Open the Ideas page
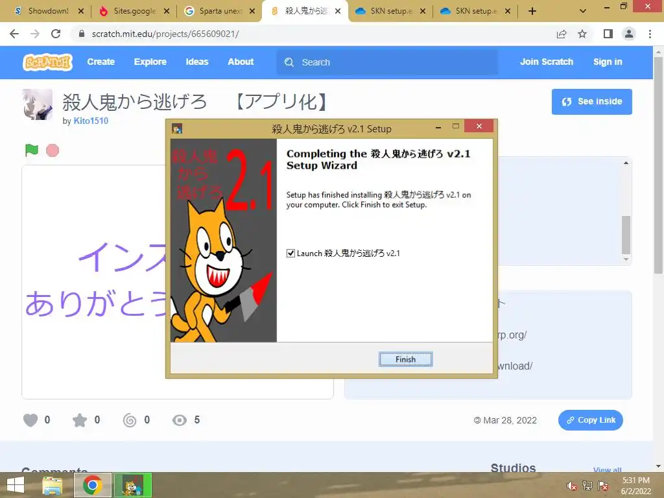664x498 pixels. 197,62
